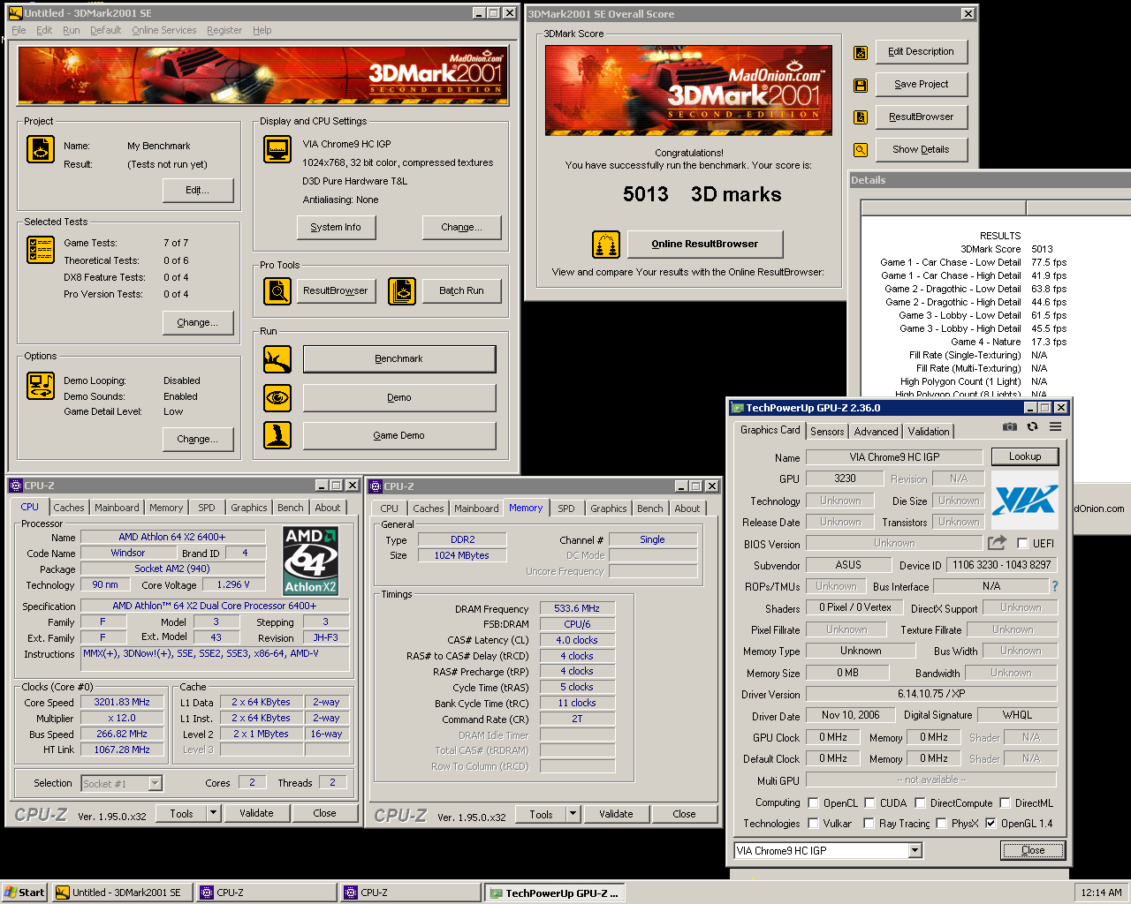Viewport: 1131px width, 904px height.
Task: Click the GPU-Z screenshot camera icon
Action: pos(1010,426)
